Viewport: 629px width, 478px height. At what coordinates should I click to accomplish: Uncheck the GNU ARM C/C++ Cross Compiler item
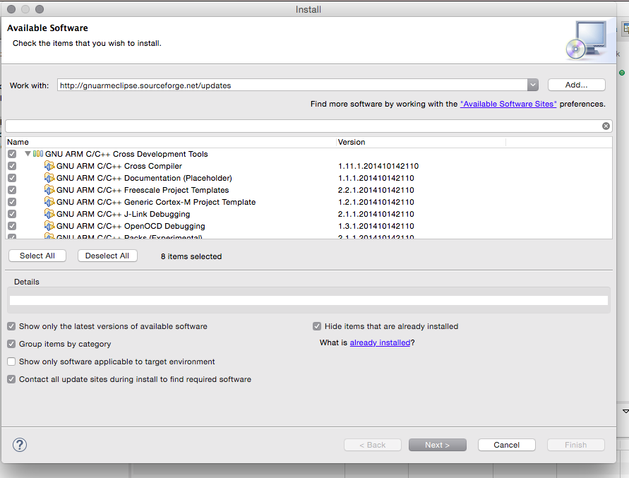click(12, 166)
